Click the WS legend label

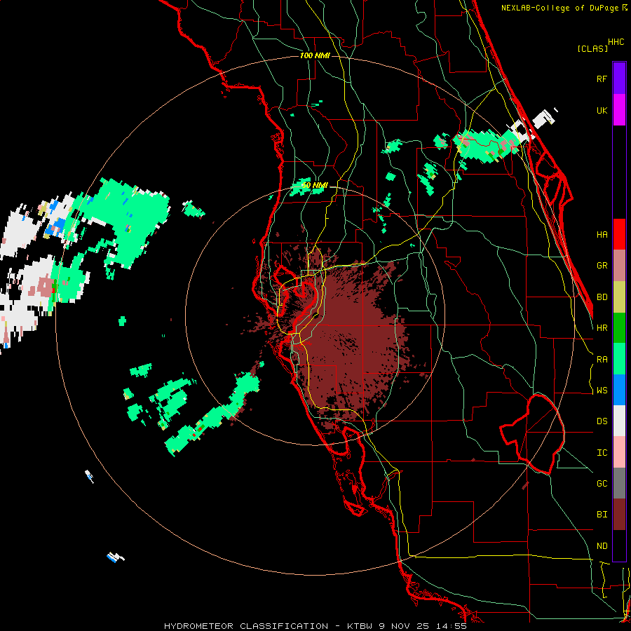tap(602, 391)
